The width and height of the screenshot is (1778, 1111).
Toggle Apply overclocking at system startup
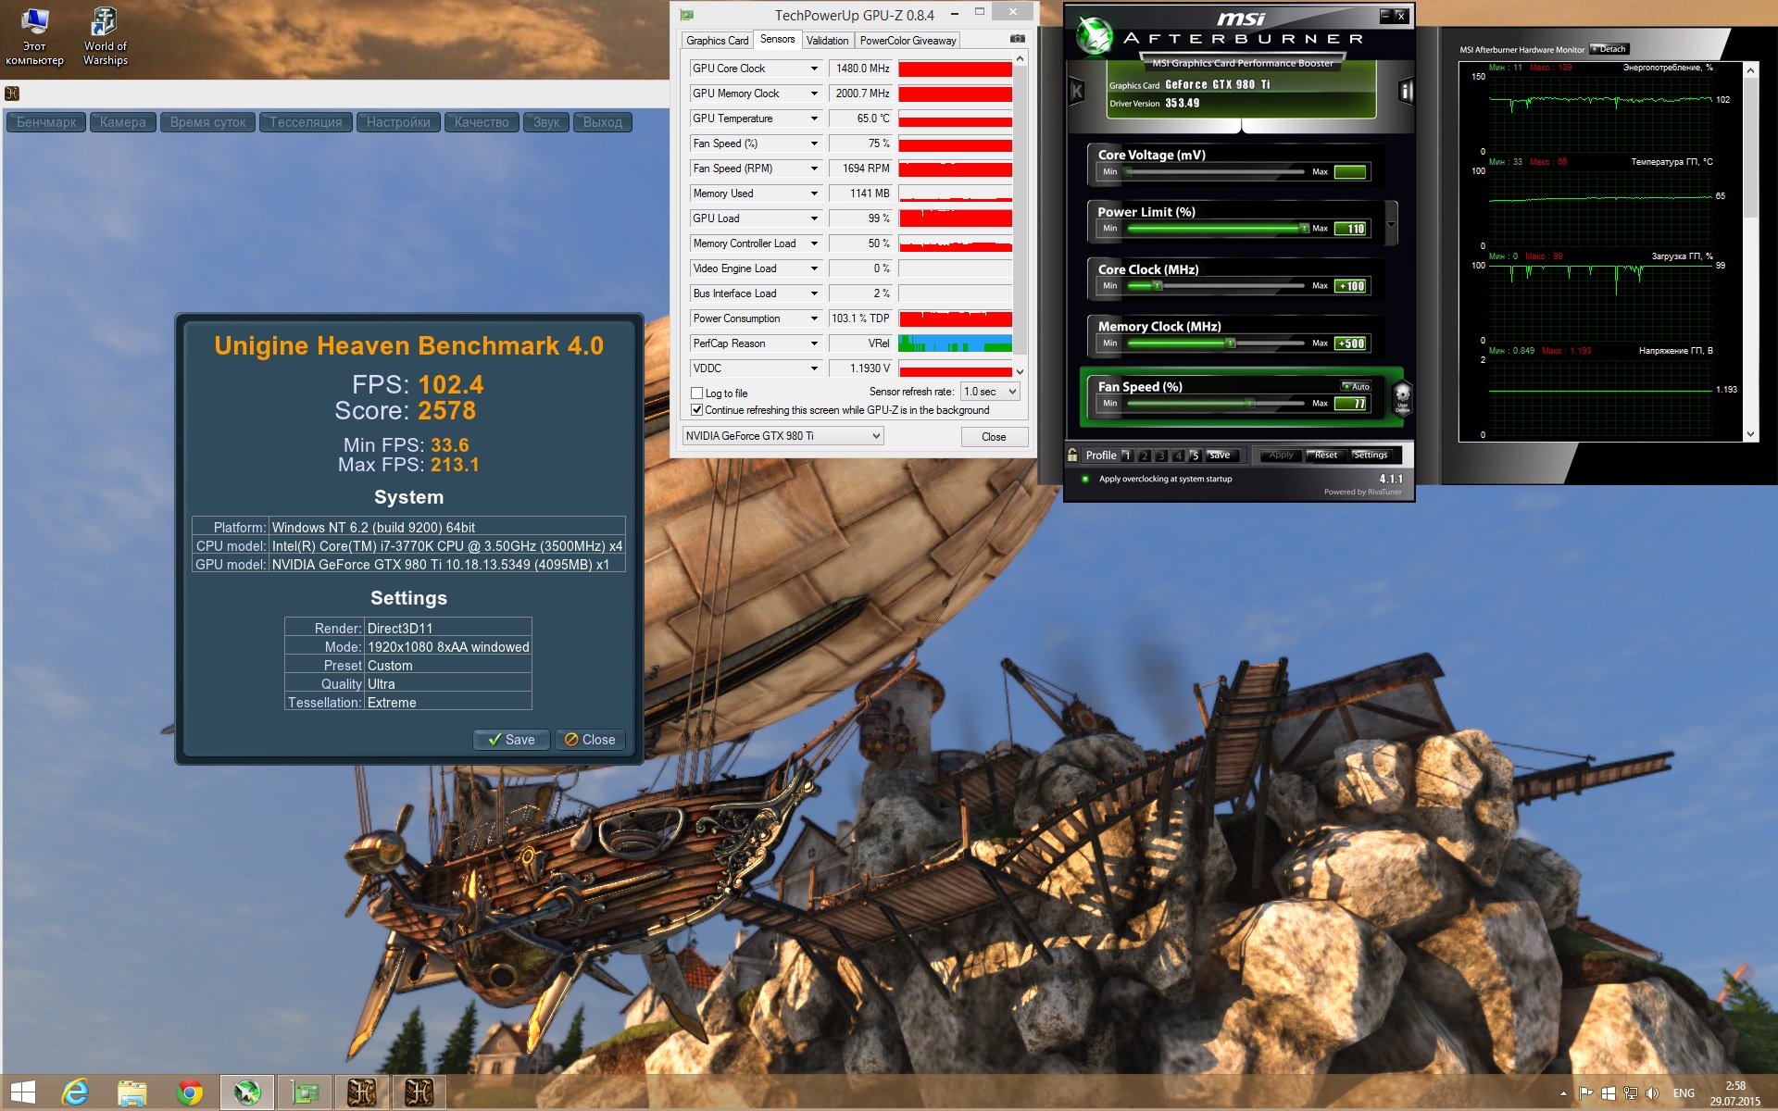[x=1085, y=479]
